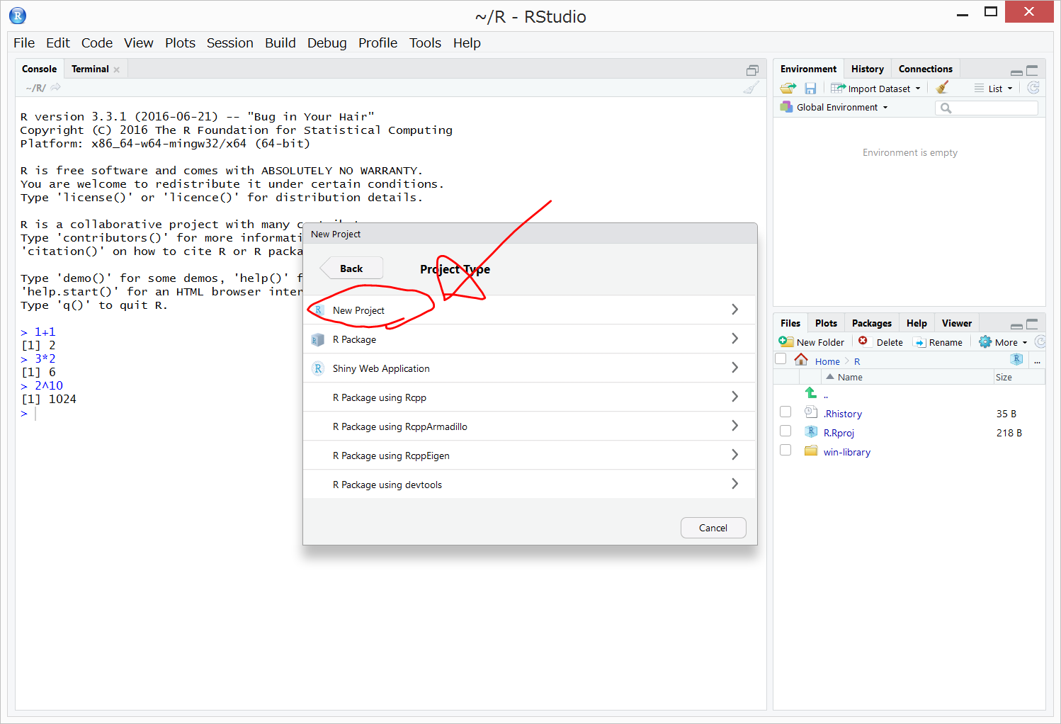This screenshot has width=1061, height=724.
Task: Click the Delete icon in Files pane
Action: point(863,341)
